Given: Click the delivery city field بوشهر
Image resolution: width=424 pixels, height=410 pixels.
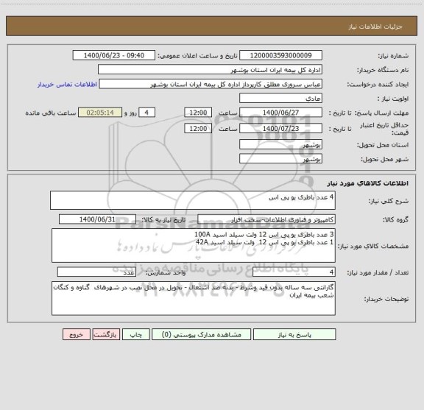Looking at the screenshot, I should point(280,159).
